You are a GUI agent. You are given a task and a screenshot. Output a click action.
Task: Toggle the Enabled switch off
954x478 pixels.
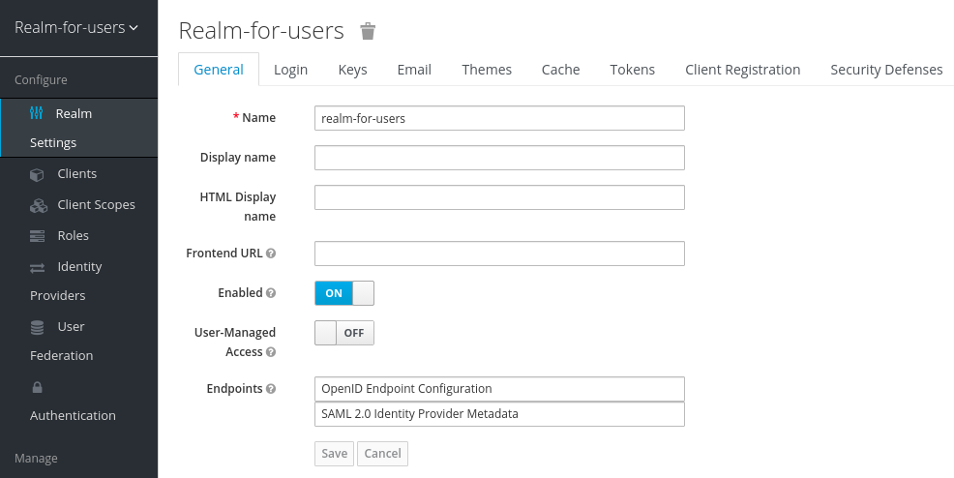point(343,293)
